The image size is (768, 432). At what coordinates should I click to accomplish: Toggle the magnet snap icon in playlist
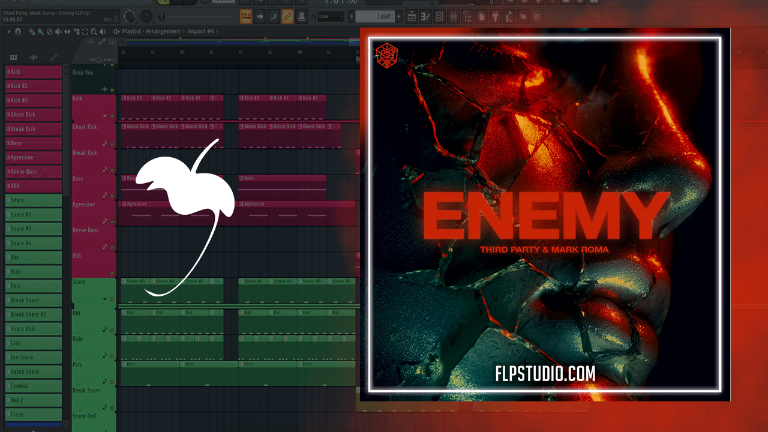[x=18, y=31]
